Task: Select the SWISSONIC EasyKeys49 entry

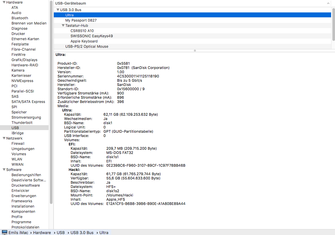Action: tap(92, 36)
